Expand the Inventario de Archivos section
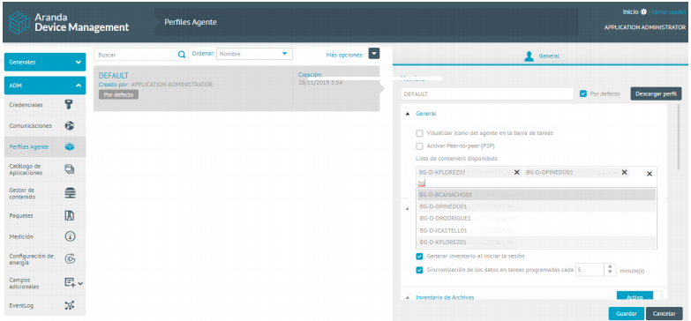Image resolution: width=691 pixels, height=321 pixels. pyautogui.click(x=407, y=297)
